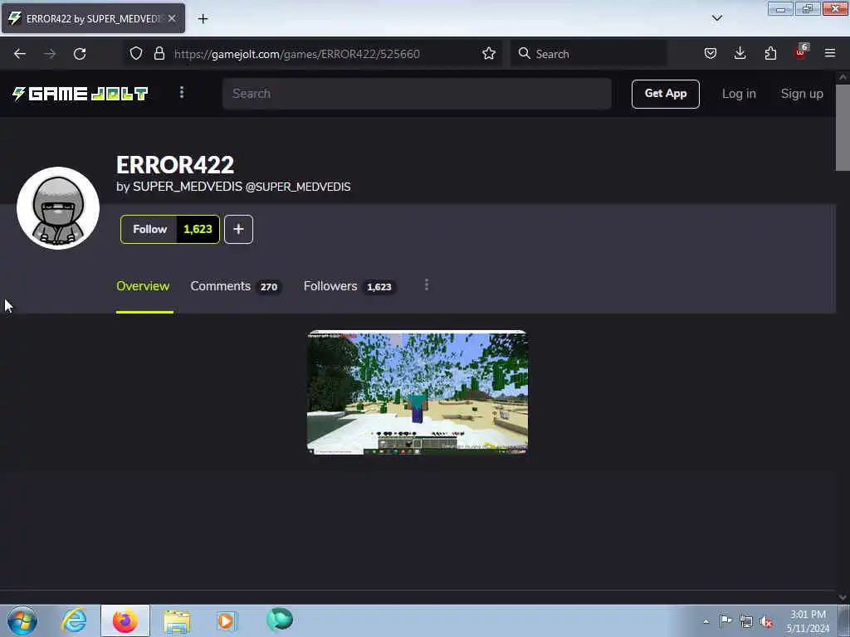The image size is (850, 637).
Task: Click the green globe taskbar application icon
Action: (280, 620)
